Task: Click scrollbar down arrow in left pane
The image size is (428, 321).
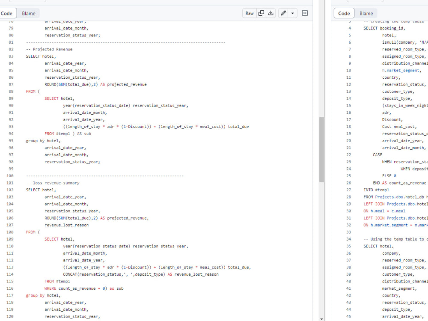Action: coord(321,318)
